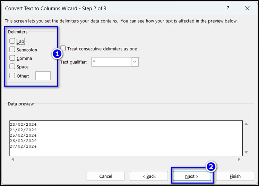
Task: Go back with the Back button
Action: click(x=149, y=176)
